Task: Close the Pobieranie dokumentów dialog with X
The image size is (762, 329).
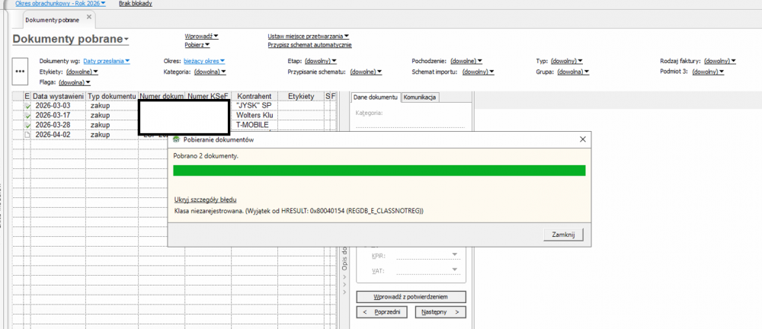Action: pos(583,139)
